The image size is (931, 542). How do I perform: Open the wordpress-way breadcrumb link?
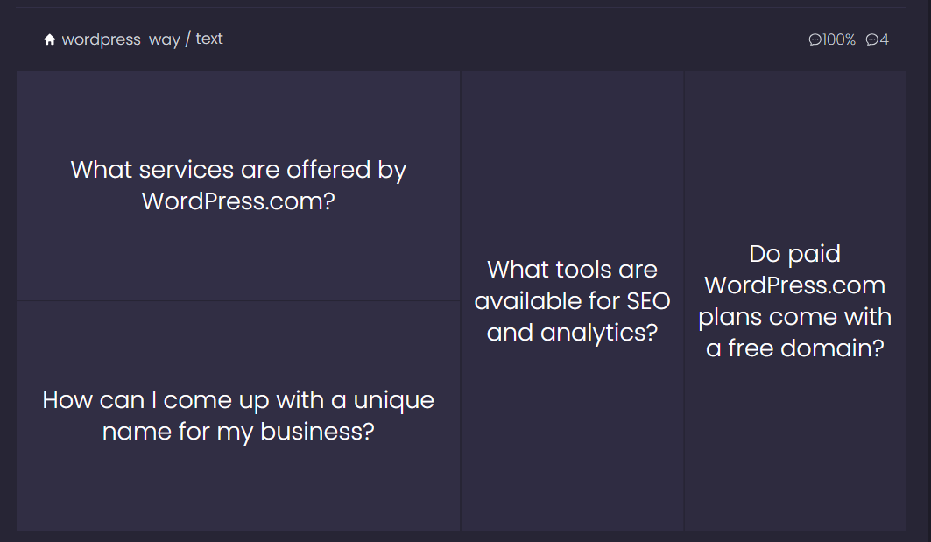pyautogui.click(x=121, y=39)
